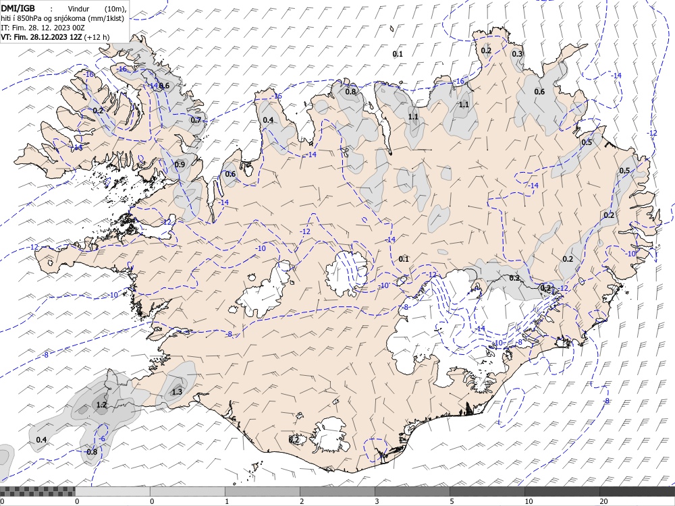Click the "3" legend scale label
The width and height of the screenshot is (675, 506).
point(377,501)
